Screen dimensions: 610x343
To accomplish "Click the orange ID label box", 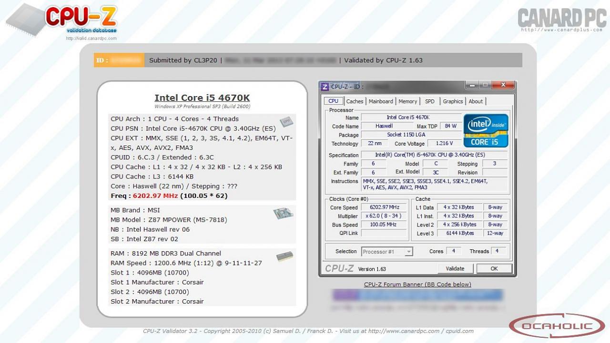I will (x=119, y=60).
